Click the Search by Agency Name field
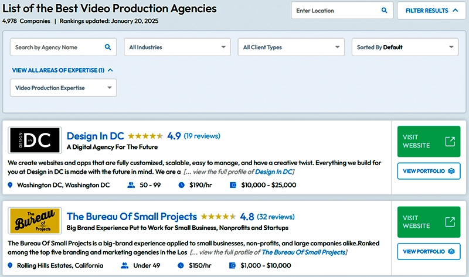 pos(63,47)
